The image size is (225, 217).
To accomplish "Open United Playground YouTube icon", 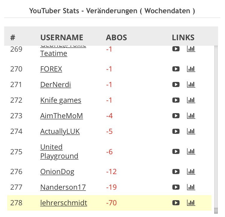I will pos(176,152).
